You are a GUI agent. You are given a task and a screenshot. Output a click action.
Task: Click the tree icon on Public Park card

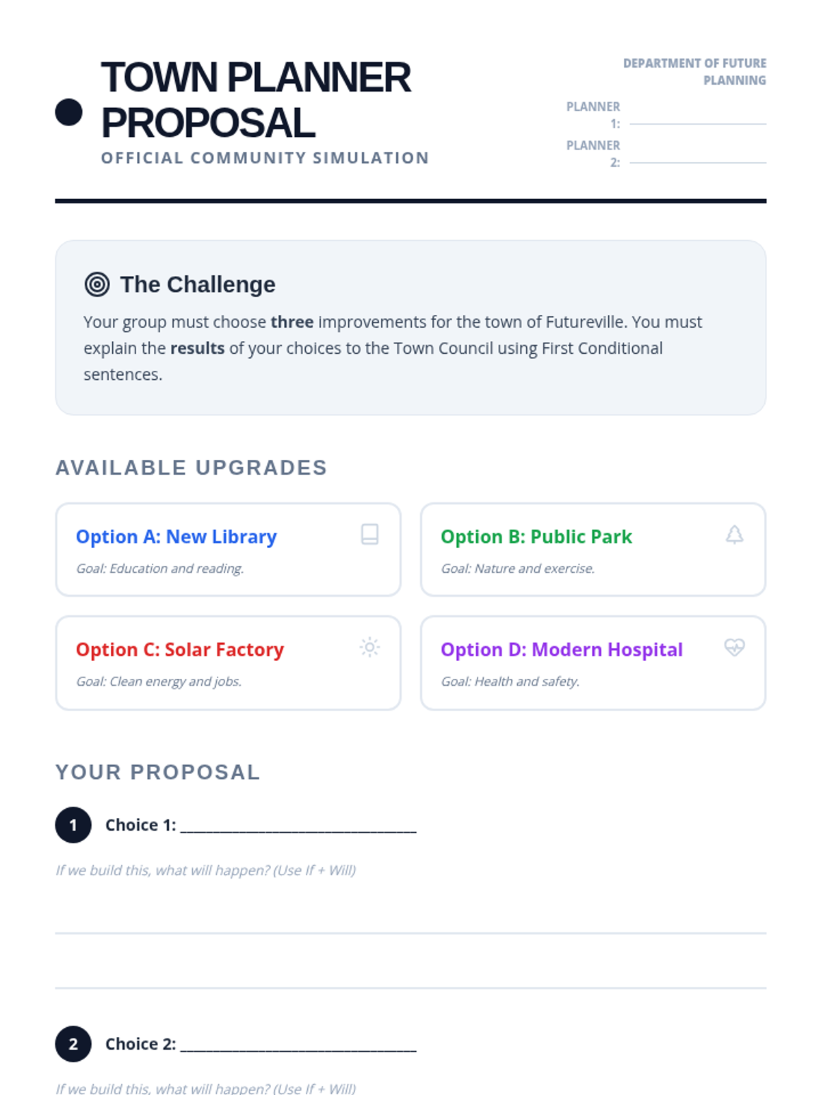tap(734, 534)
